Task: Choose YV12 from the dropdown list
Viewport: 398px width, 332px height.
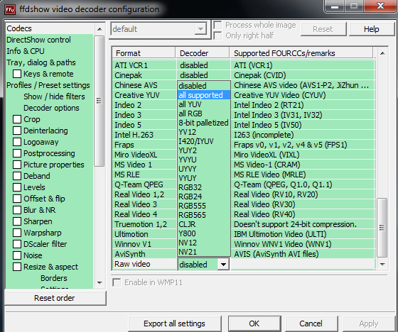Action: (x=204, y=132)
